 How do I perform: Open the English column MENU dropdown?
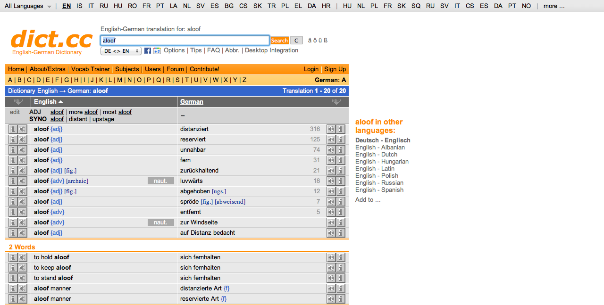pos(18,101)
